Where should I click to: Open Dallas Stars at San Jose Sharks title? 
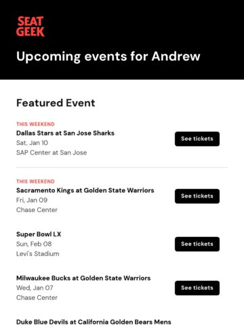65,133
